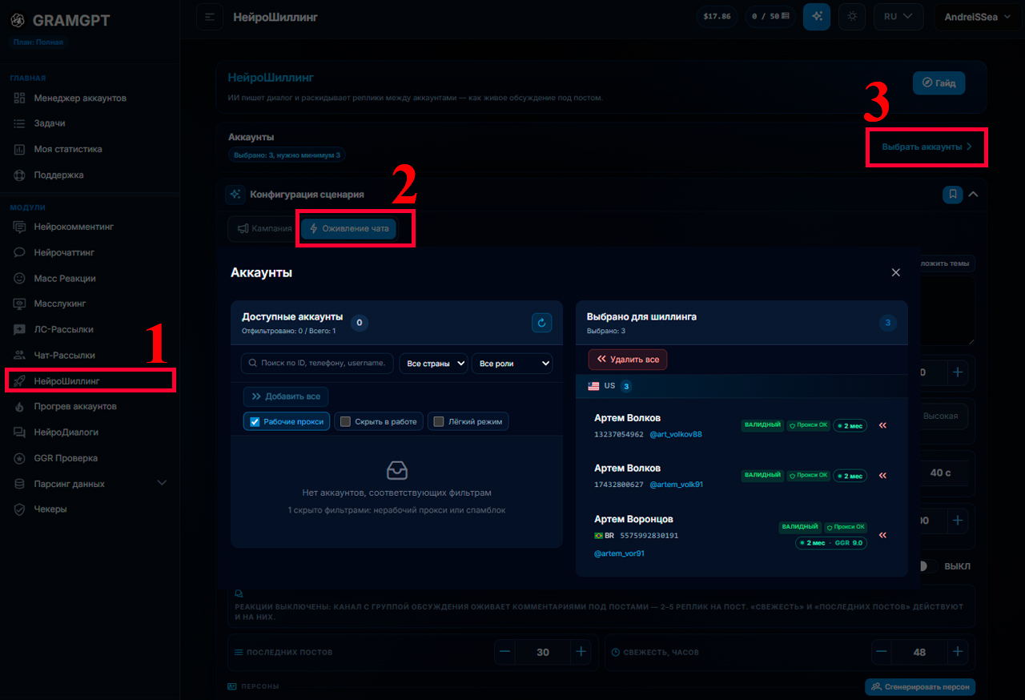
Task: Toggle the sidebar hamburger menu icon
Action: [209, 17]
